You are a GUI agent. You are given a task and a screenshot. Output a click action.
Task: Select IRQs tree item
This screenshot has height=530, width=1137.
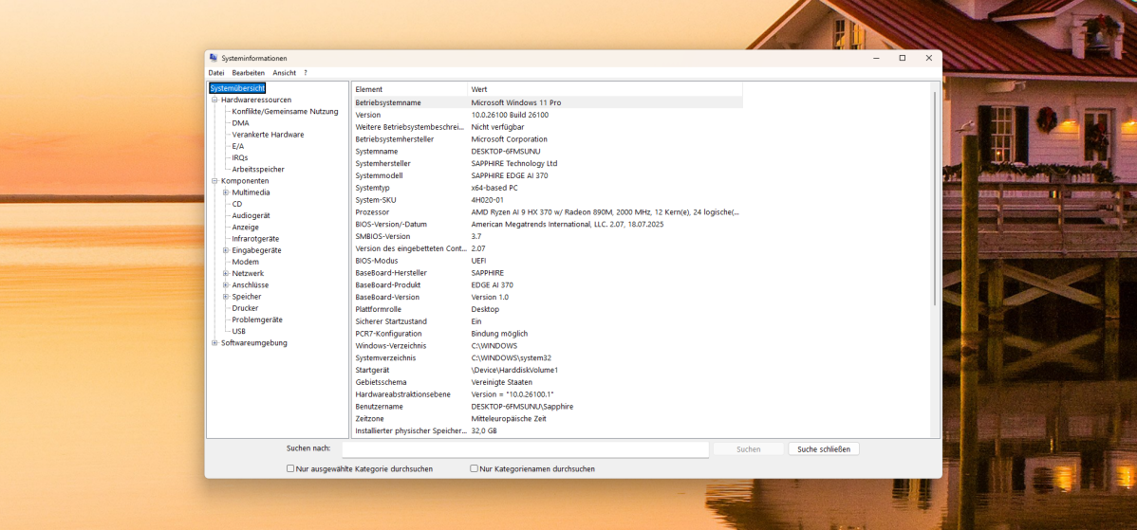point(239,157)
